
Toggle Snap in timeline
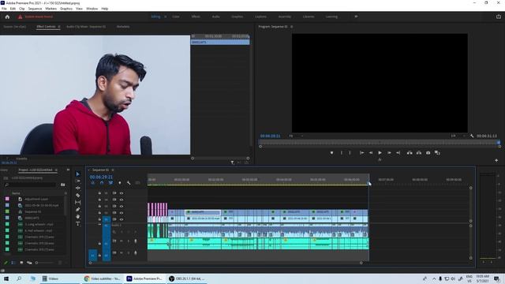point(102,183)
